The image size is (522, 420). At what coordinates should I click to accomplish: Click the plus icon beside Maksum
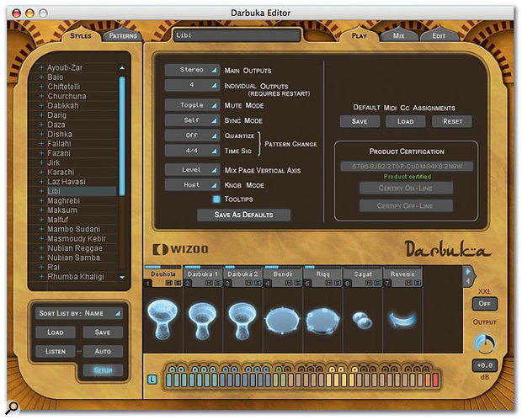41,210
